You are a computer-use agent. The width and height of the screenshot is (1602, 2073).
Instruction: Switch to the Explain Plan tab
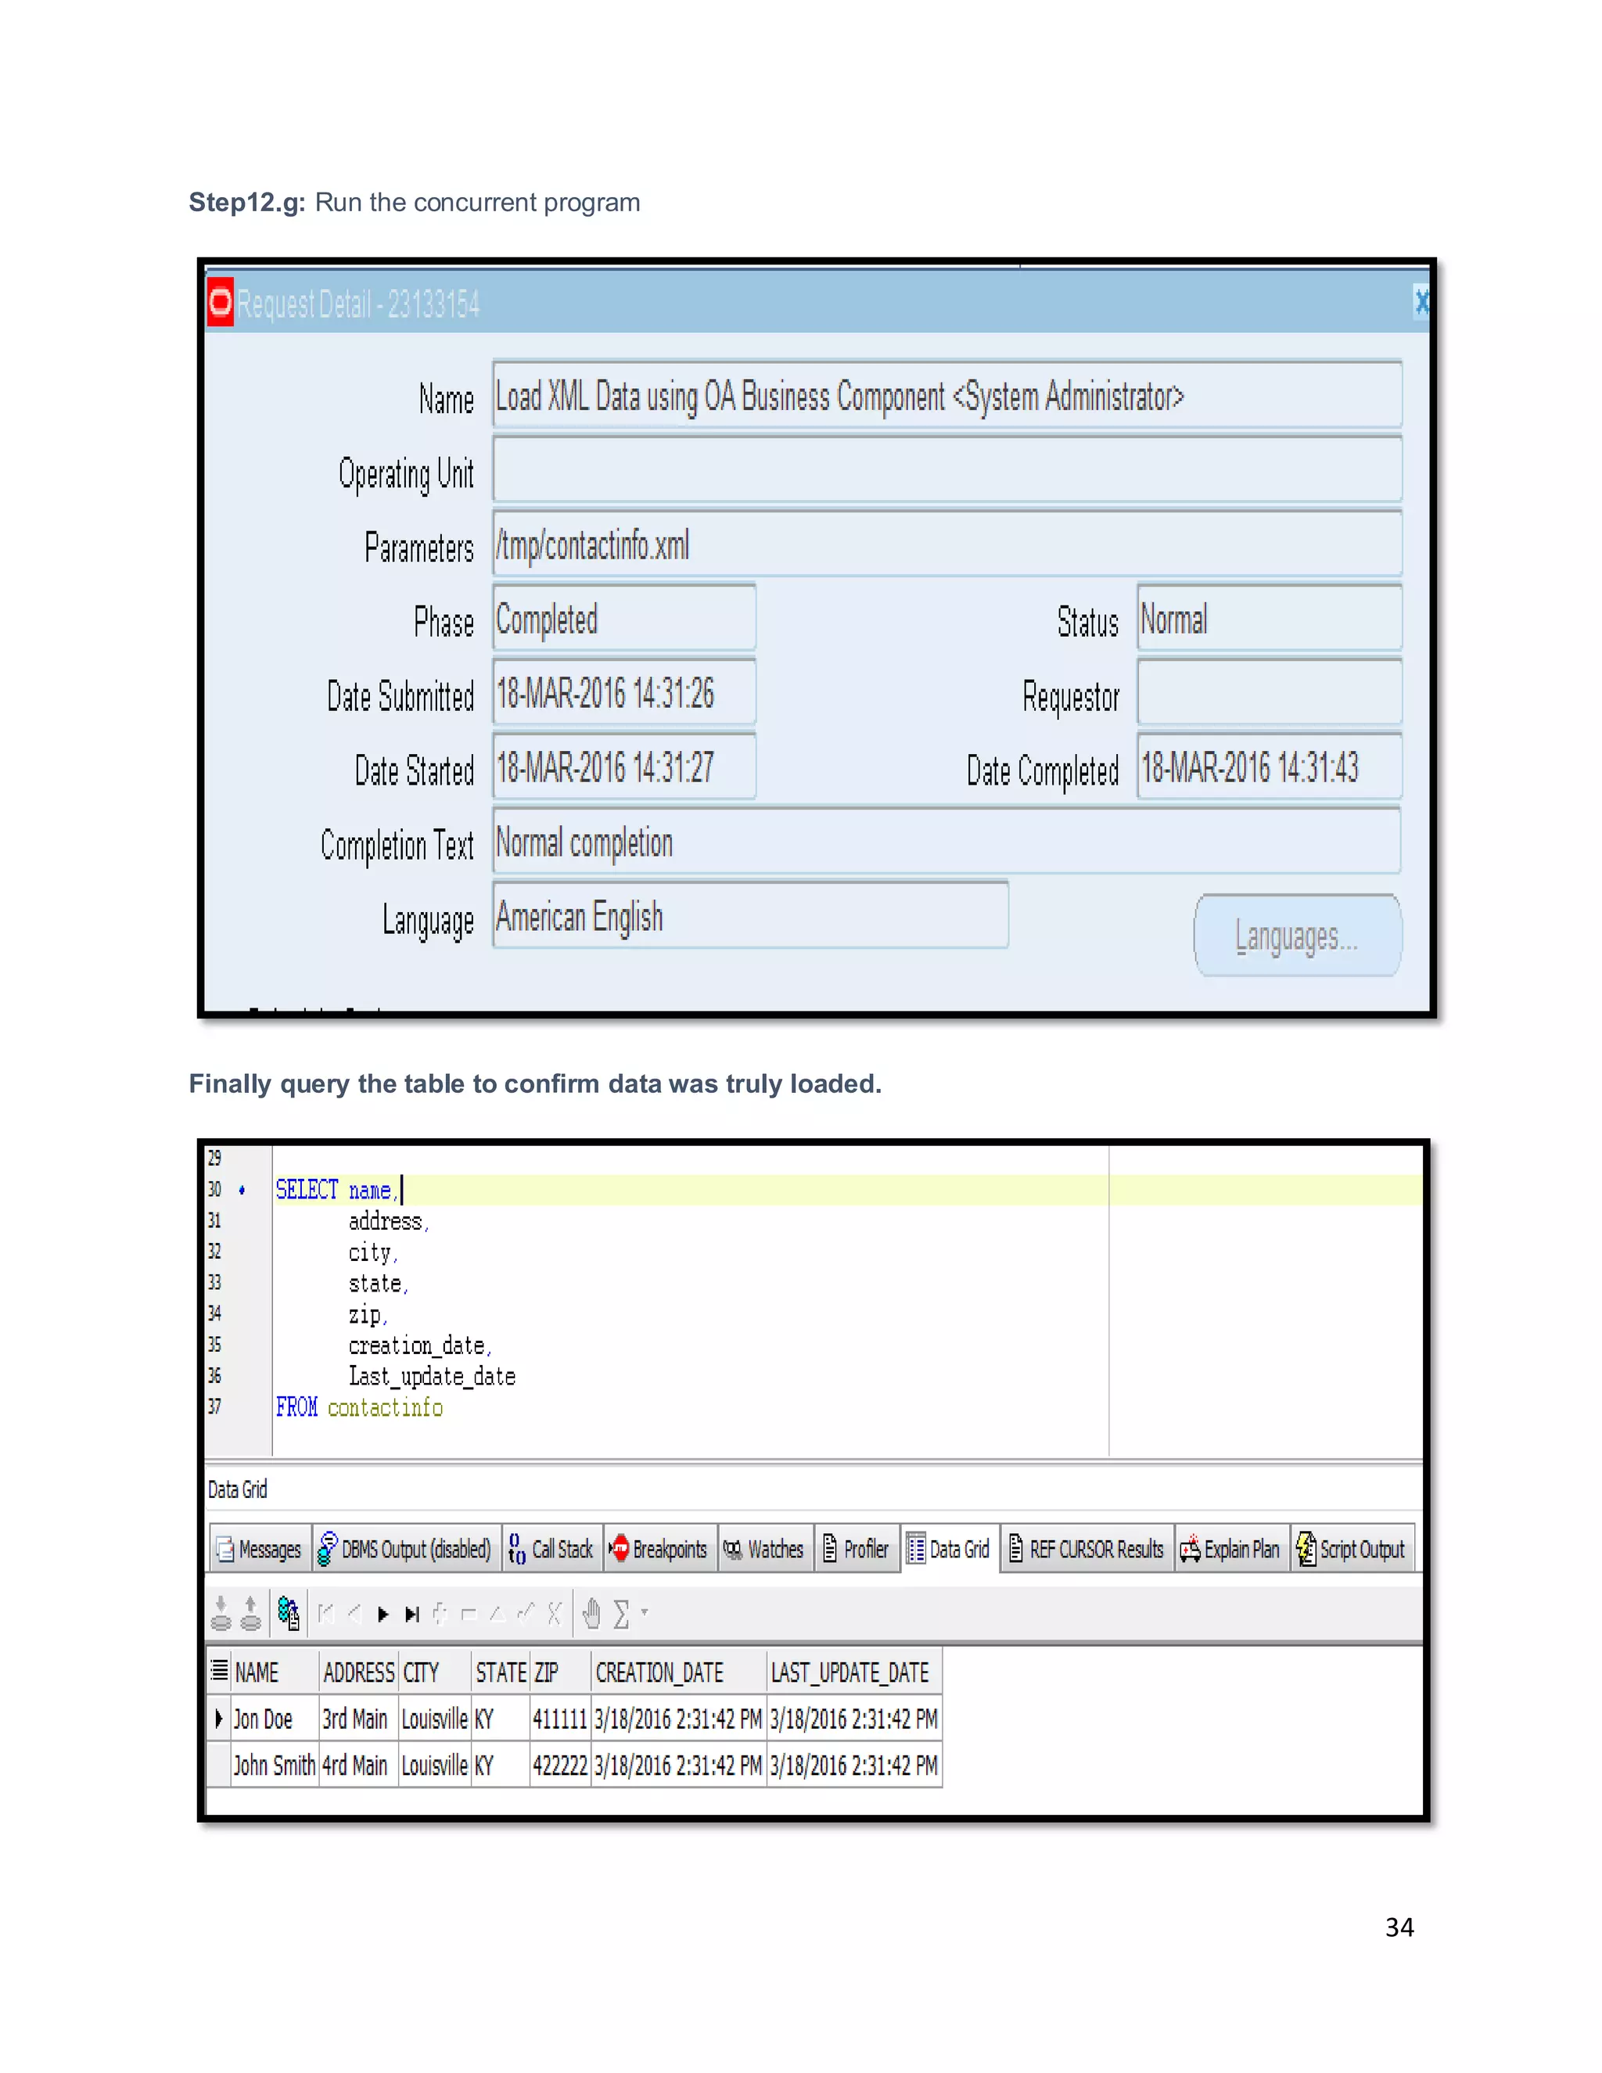1232,1549
